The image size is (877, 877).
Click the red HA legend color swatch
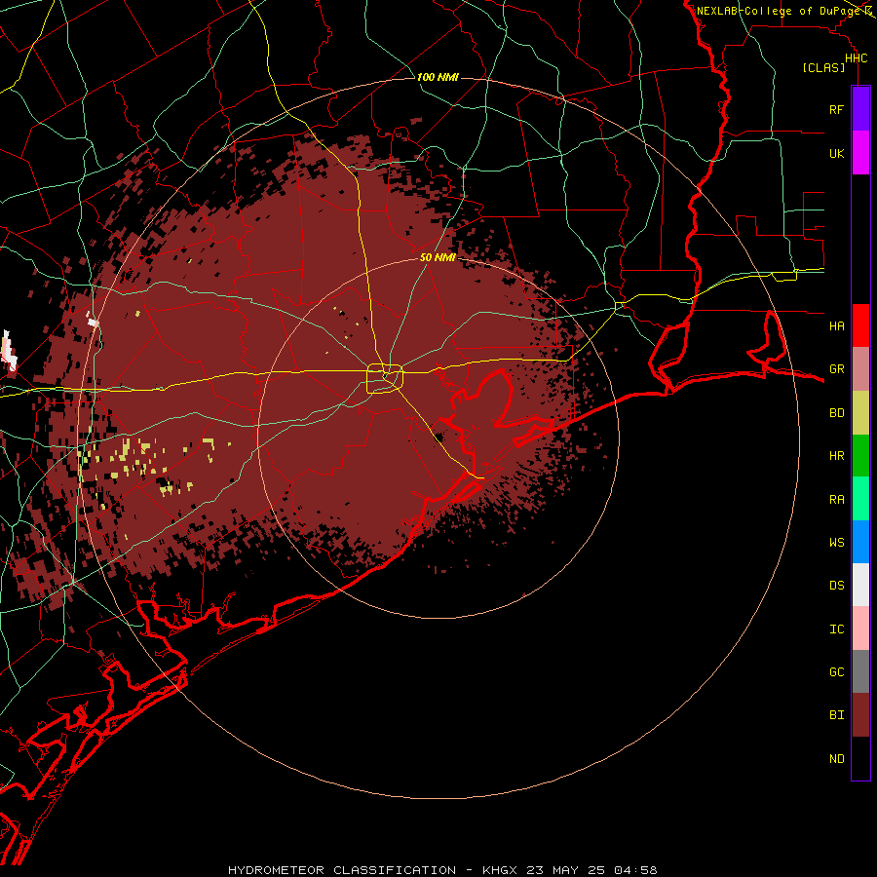pyautogui.click(x=860, y=325)
